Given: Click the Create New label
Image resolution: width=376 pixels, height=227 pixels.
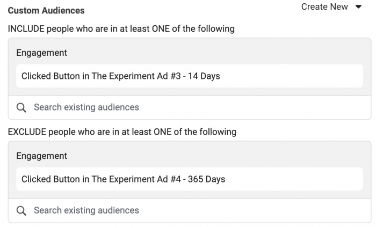Looking at the screenshot, I should 324,6.
